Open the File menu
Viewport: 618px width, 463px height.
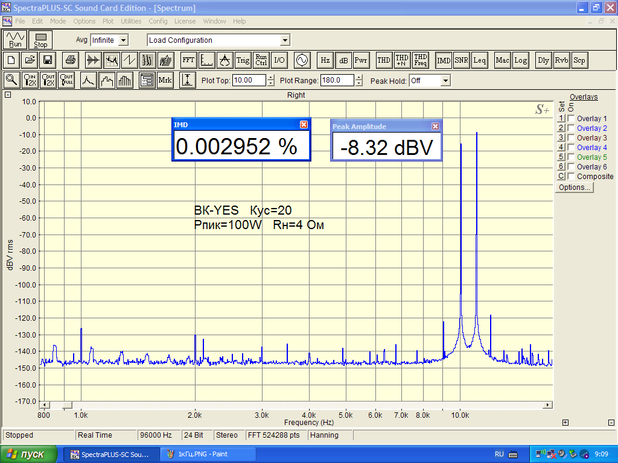[20, 21]
